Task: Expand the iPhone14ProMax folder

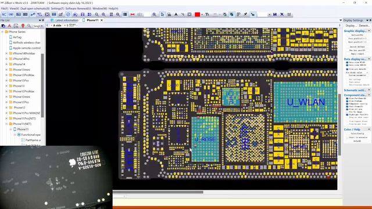Action: tap(6, 53)
